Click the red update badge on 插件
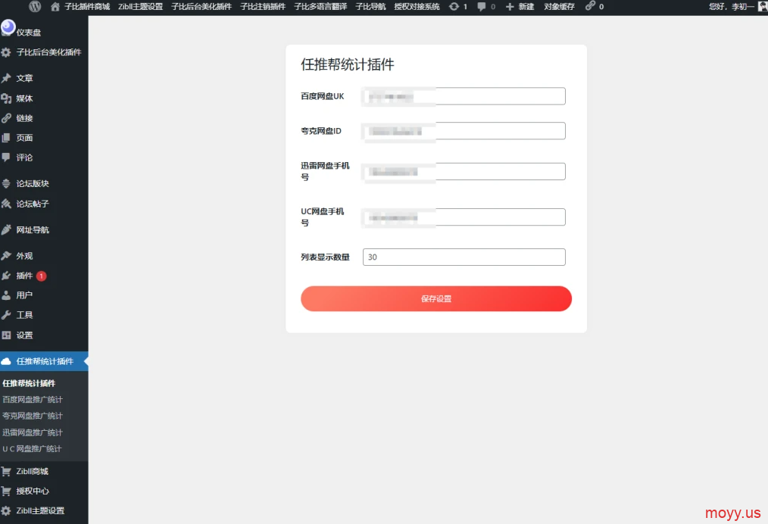768x524 pixels. [x=42, y=276]
